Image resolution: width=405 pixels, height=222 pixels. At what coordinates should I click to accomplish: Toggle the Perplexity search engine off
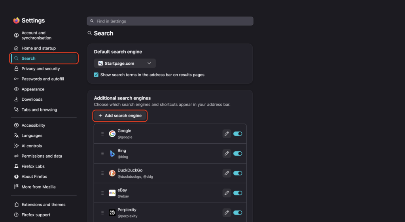(x=238, y=213)
